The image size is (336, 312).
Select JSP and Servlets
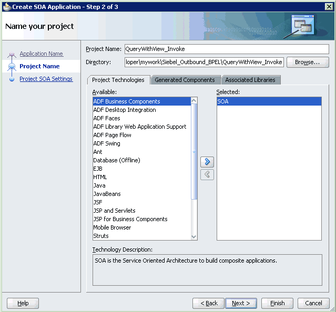[x=142, y=211]
